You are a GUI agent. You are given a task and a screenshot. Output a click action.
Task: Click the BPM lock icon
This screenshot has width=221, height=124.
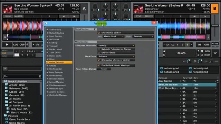tap(164, 51)
